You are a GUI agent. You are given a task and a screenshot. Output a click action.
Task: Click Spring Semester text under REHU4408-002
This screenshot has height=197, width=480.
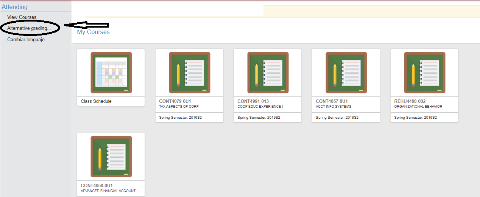pos(416,118)
